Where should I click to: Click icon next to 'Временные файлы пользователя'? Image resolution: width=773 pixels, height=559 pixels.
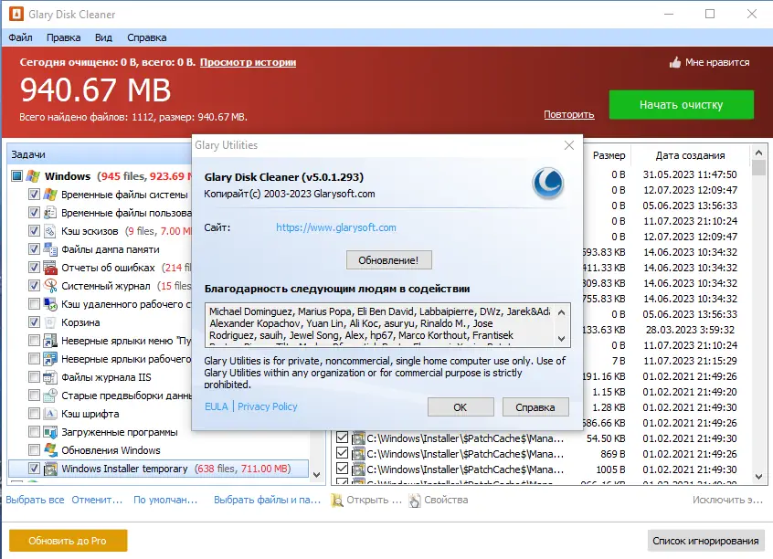click(50, 213)
